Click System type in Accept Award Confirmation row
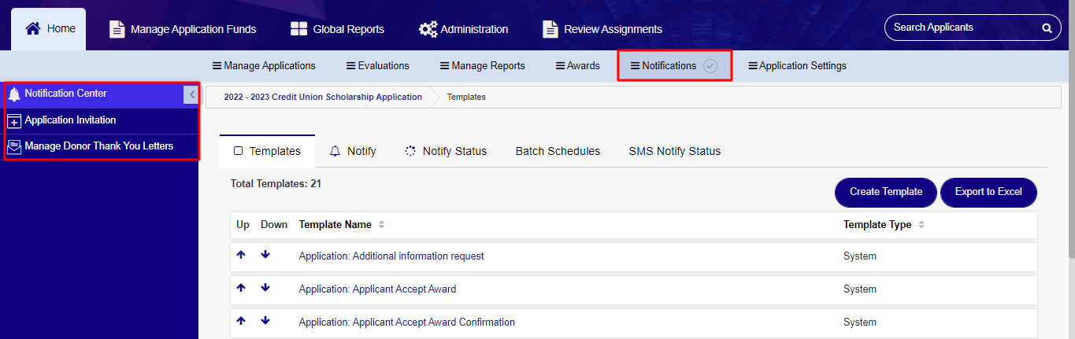1075x339 pixels. [x=860, y=322]
